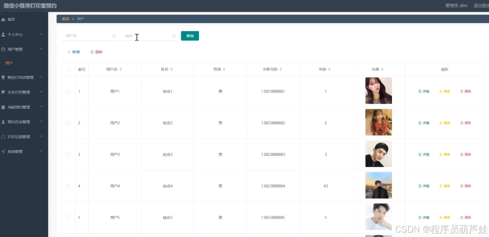Screen dimensions: 489x237
Task: Click the power icon beside 打印记录管理
Action: 3,137
